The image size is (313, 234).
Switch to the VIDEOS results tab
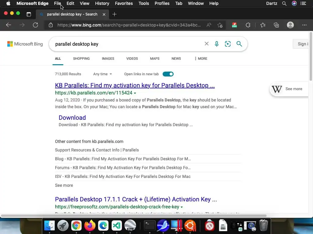tap(132, 58)
